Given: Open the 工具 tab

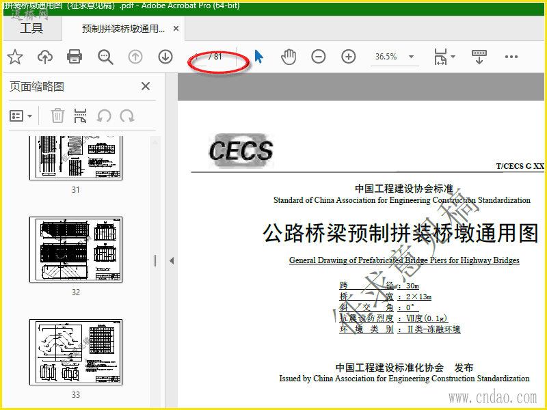Looking at the screenshot, I should pos(31,28).
